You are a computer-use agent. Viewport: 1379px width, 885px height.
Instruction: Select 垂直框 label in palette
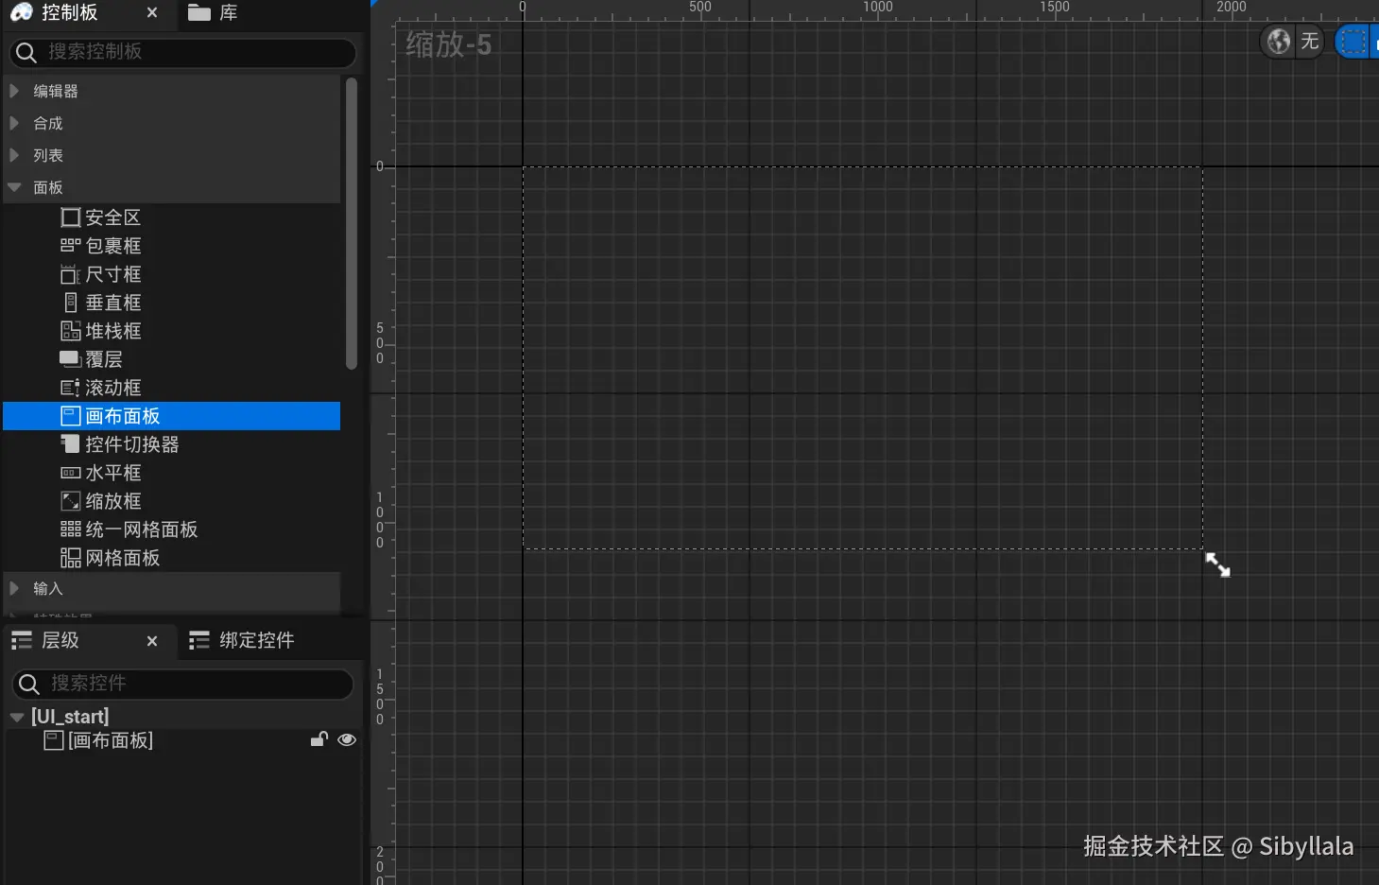tap(113, 303)
